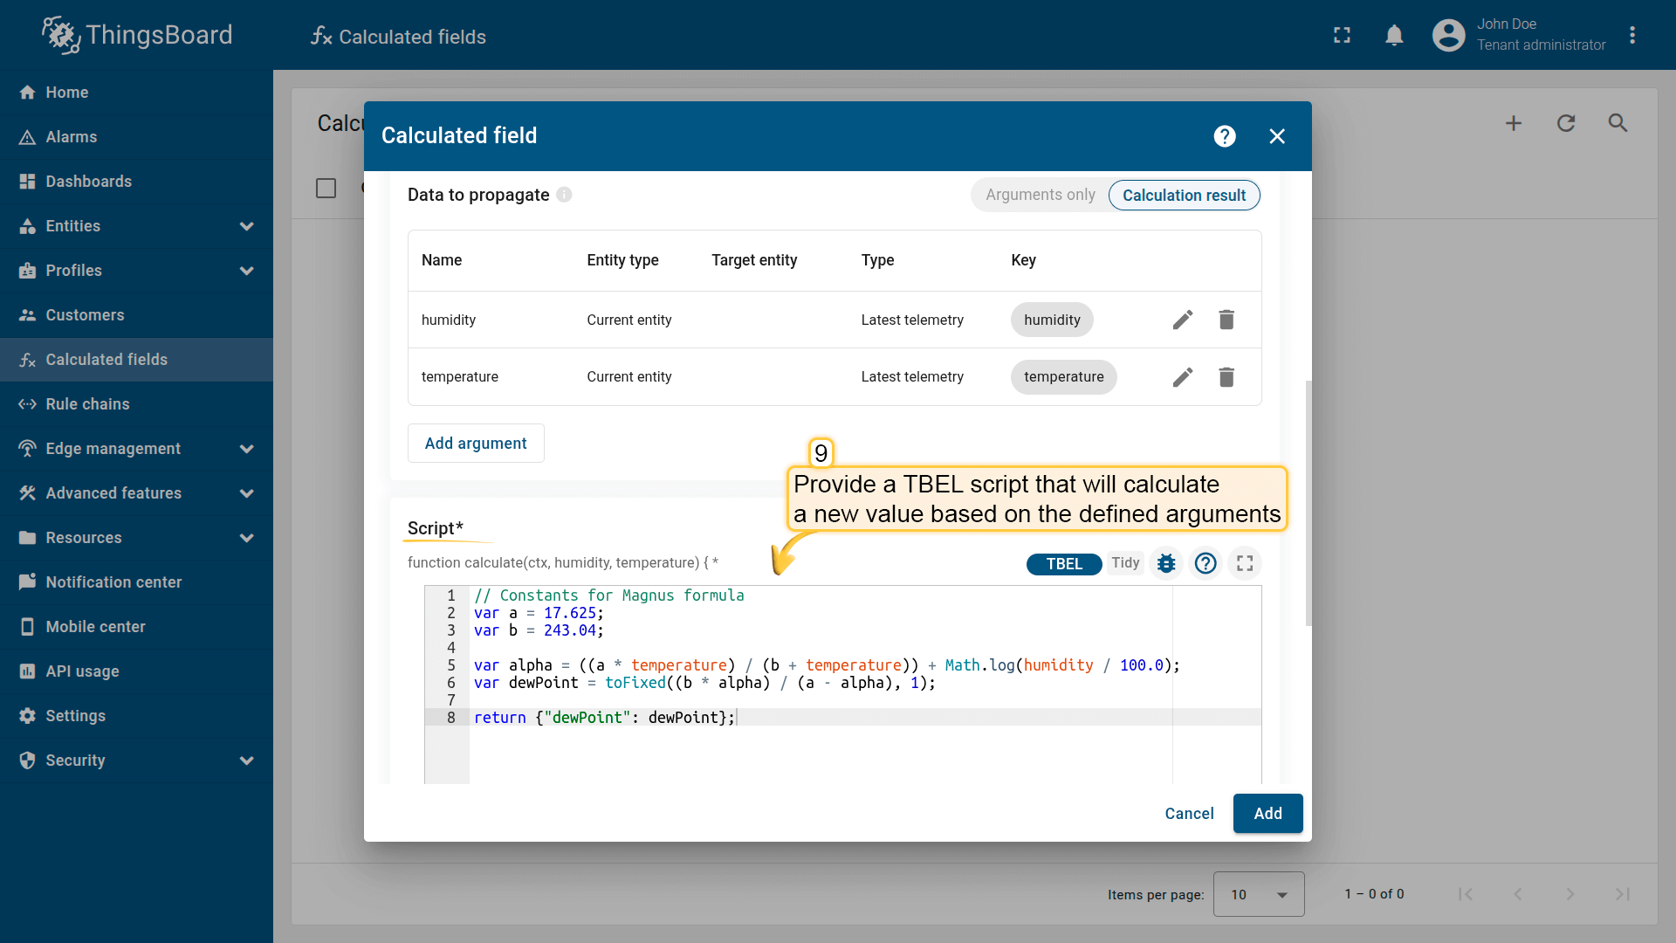Open the Dashboards menu item
Image resolution: width=1676 pixels, height=943 pixels.
[x=88, y=182]
